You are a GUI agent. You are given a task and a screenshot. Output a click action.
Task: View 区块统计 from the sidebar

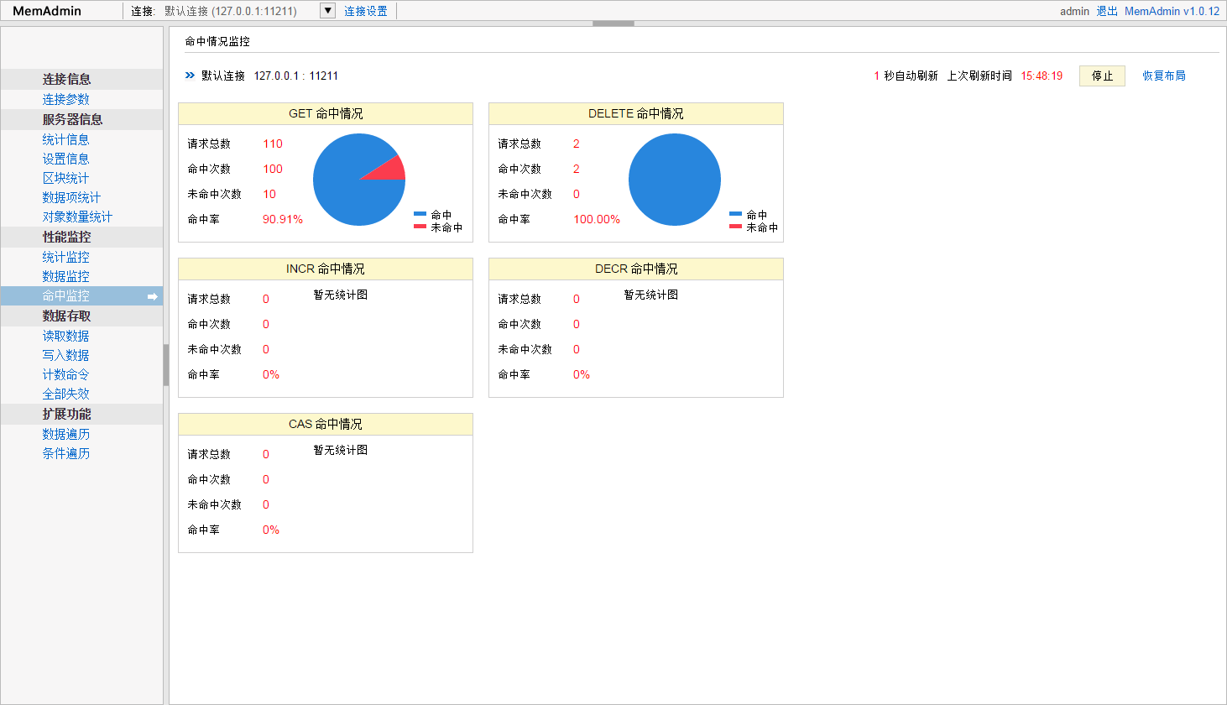pos(65,177)
